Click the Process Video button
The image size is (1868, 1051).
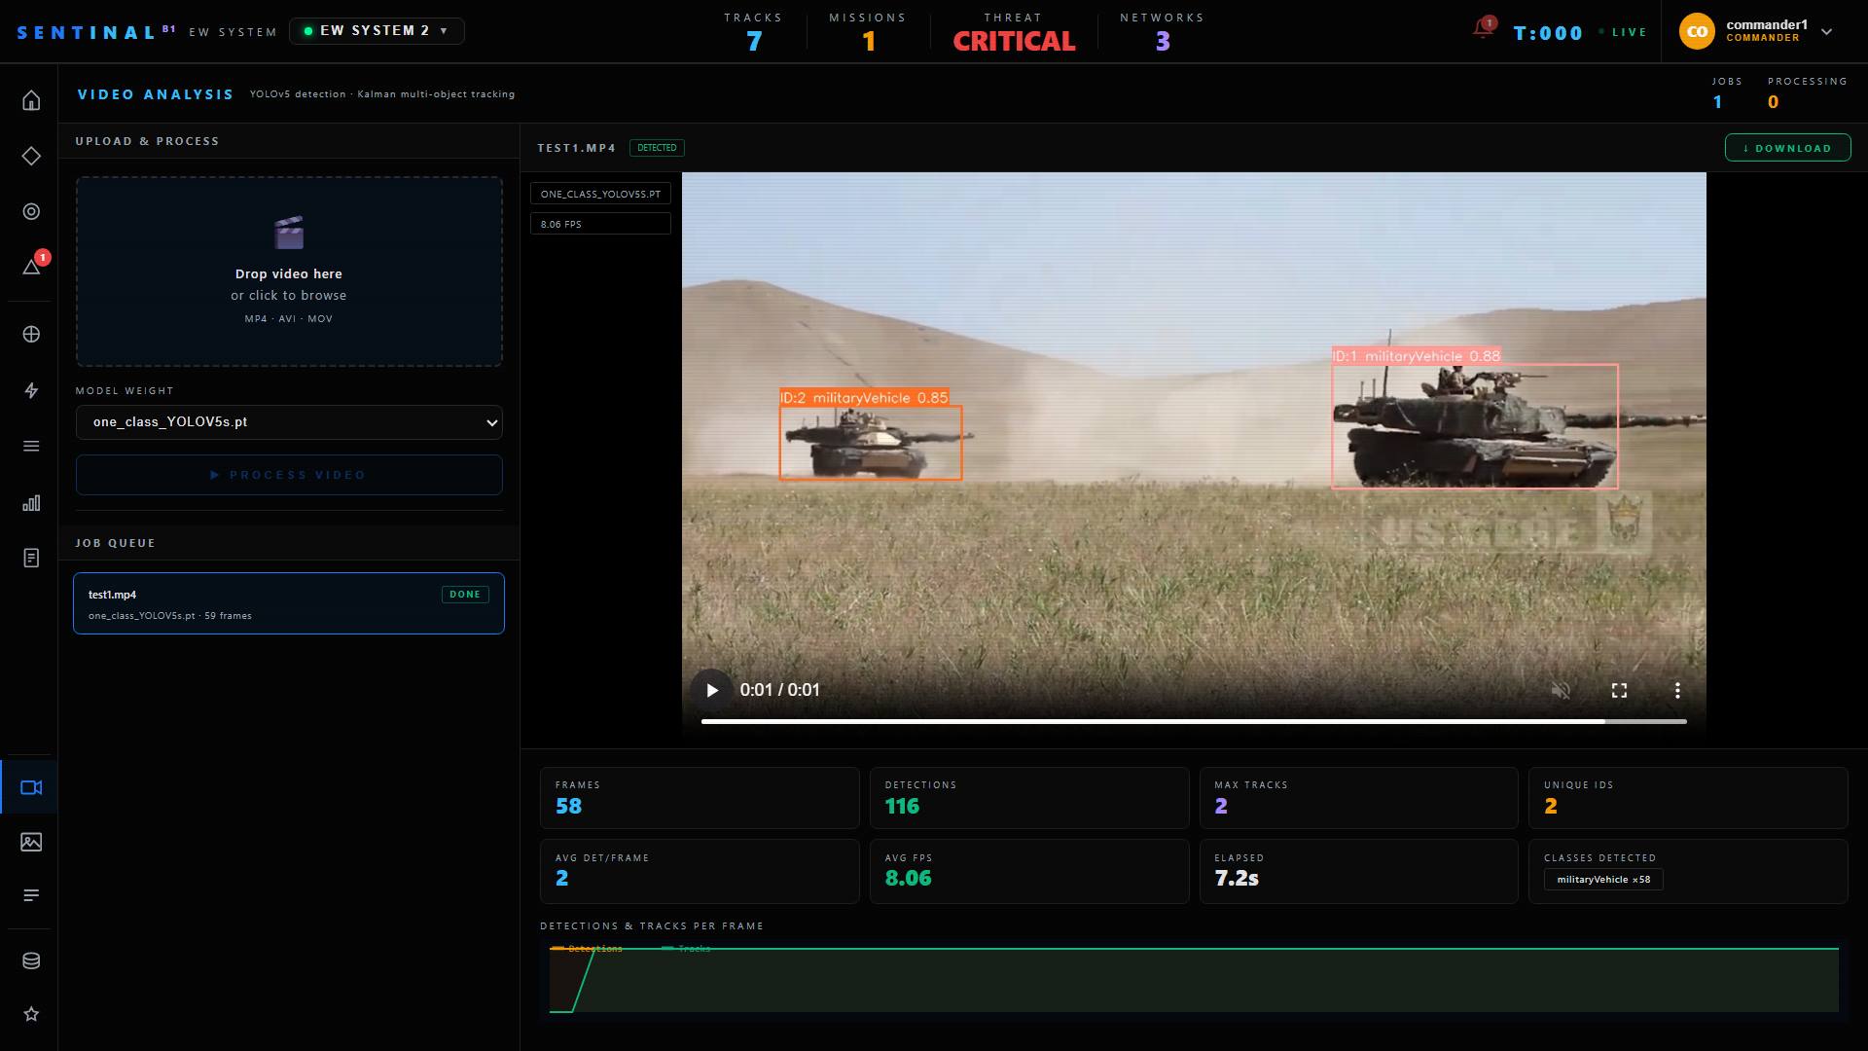[289, 475]
